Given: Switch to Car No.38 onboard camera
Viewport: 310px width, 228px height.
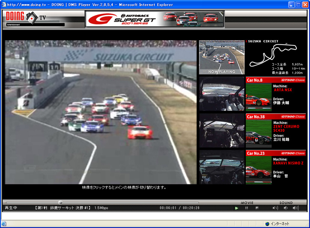Looking at the screenshot, I should 222,131.
